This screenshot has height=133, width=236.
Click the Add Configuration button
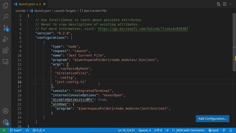coord(212,119)
